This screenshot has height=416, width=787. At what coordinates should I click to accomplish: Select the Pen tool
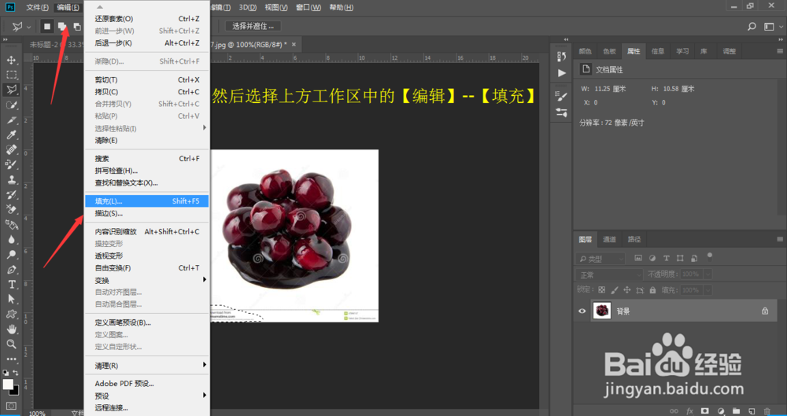11,270
